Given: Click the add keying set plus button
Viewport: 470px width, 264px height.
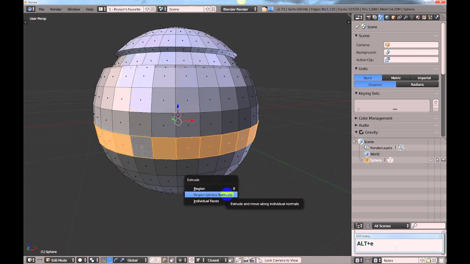Looking at the screenshot, I should [x=435, y=102].
